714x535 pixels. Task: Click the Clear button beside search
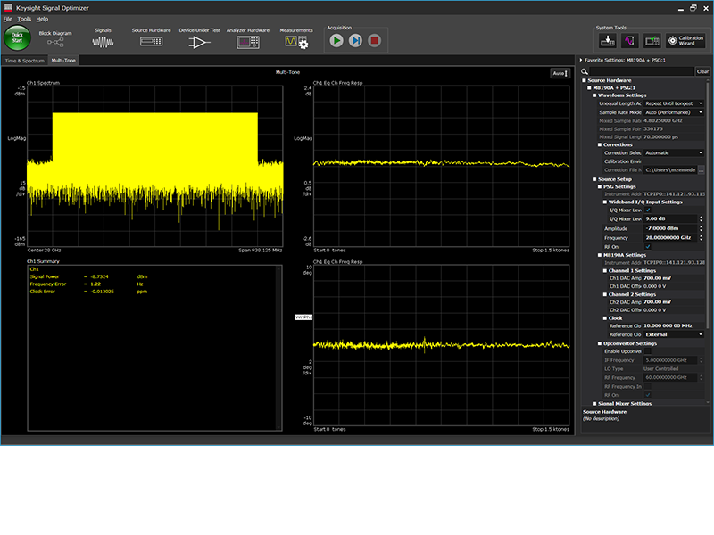[x=702, y=71]
